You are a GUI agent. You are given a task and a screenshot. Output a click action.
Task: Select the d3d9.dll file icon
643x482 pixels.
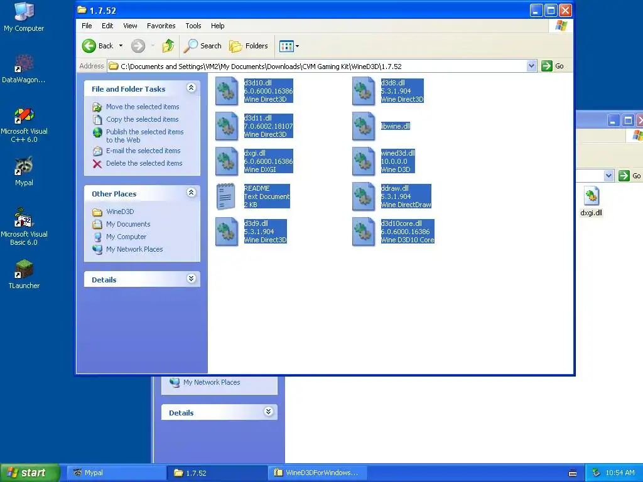point(227,232)
